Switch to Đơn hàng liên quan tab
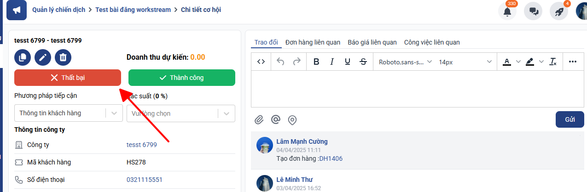587x192 pixels. [313, 42]
